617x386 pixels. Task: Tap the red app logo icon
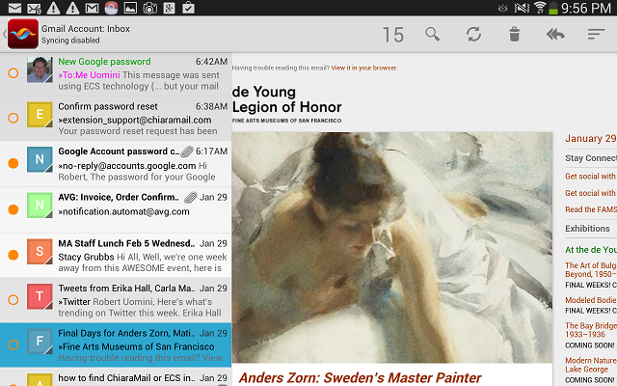tap(23, 34)
